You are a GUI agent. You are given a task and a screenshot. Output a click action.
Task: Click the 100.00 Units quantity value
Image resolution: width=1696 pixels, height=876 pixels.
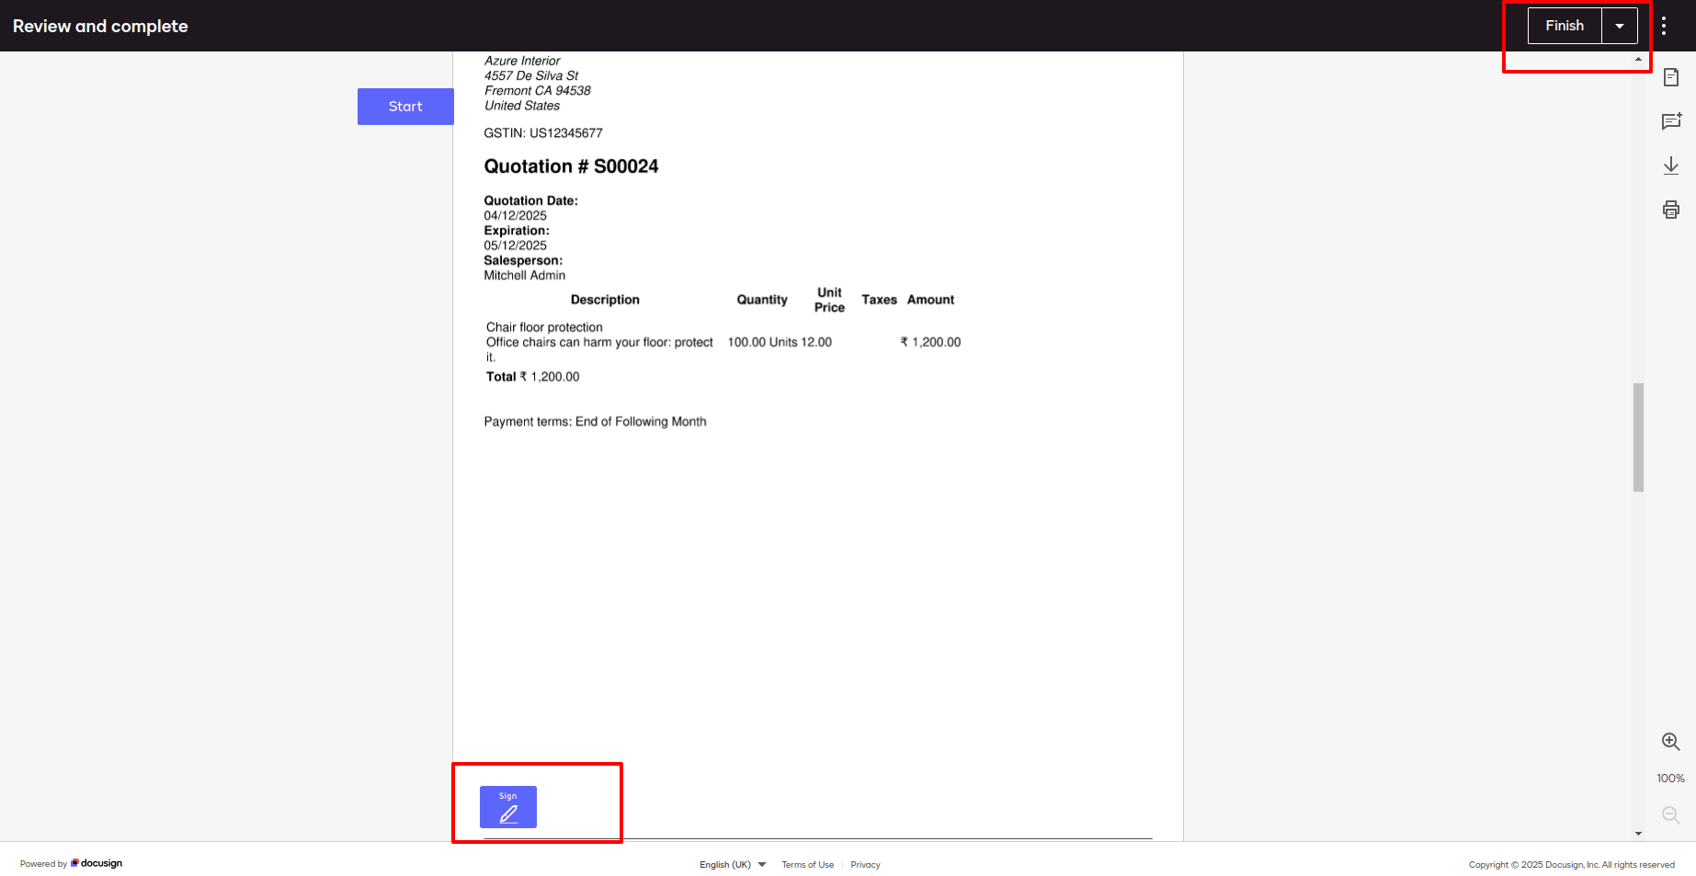[x=762, y=342]
